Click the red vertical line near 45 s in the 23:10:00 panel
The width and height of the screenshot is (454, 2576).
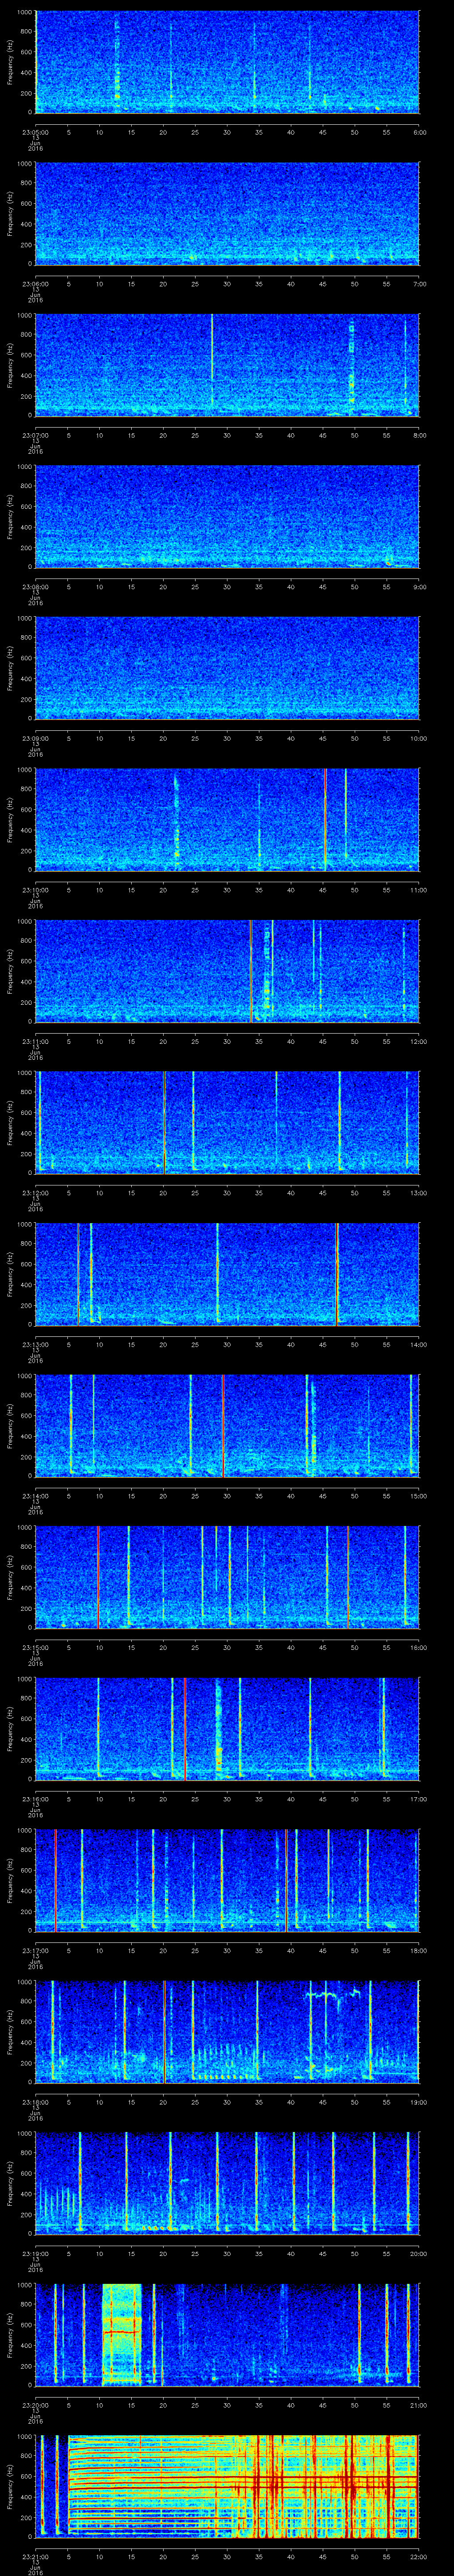pos(325,820)
